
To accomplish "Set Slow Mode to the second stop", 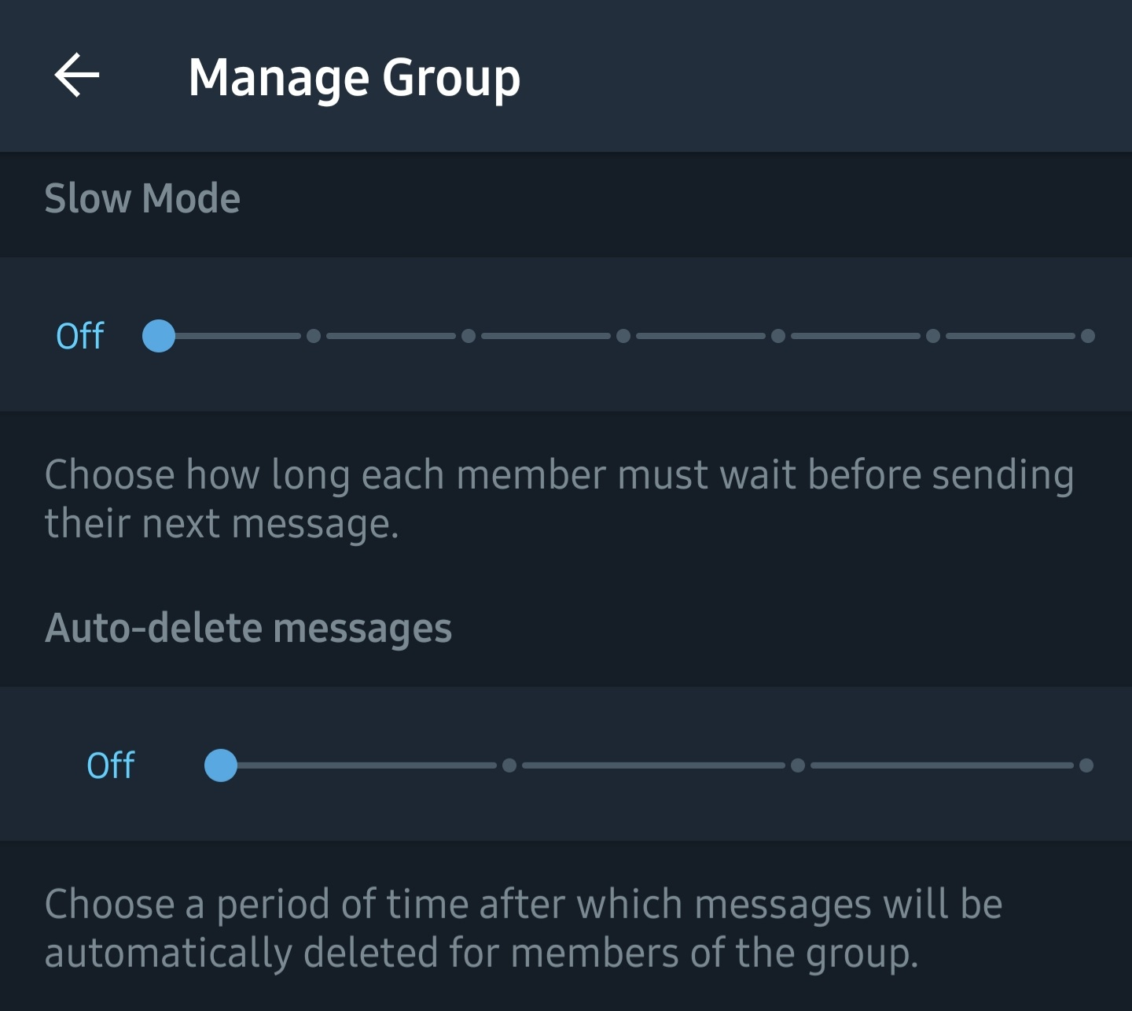I will coord(314,336).
